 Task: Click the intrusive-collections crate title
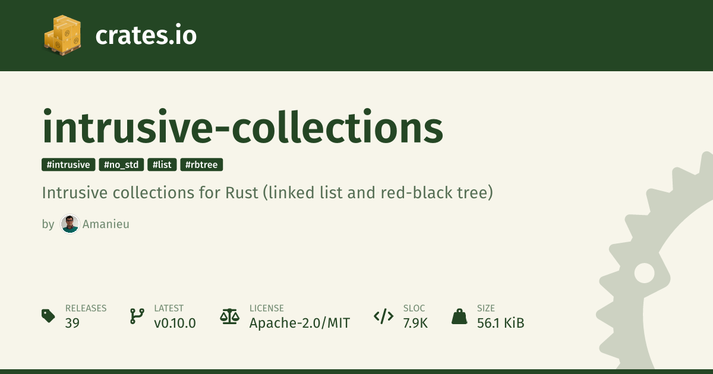[242, 128]
